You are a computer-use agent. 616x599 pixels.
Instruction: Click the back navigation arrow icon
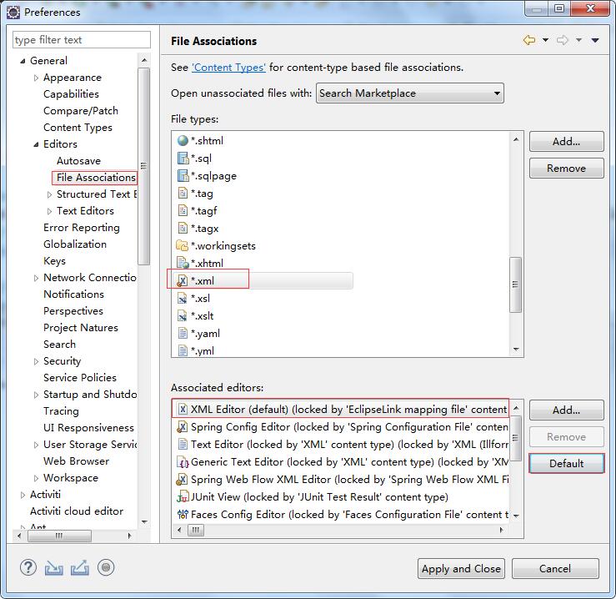pyautogui.click(x=529, y=40)
